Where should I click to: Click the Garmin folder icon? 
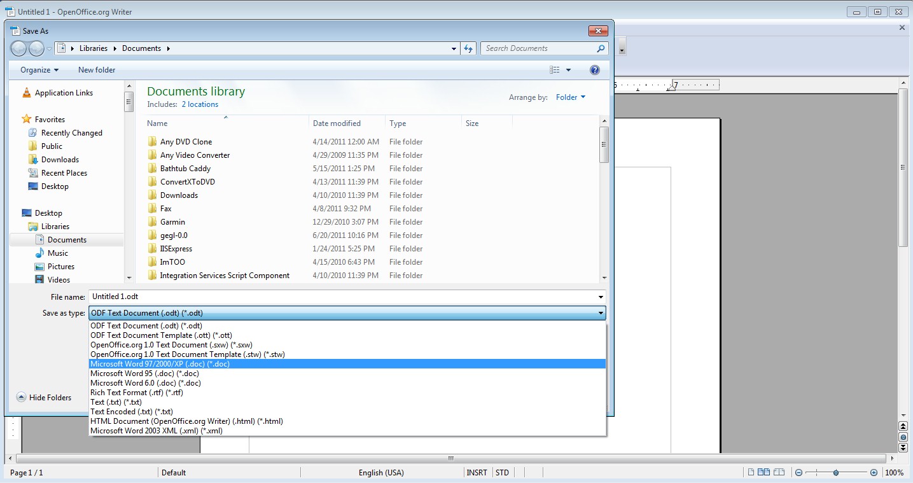coord(152,222)
